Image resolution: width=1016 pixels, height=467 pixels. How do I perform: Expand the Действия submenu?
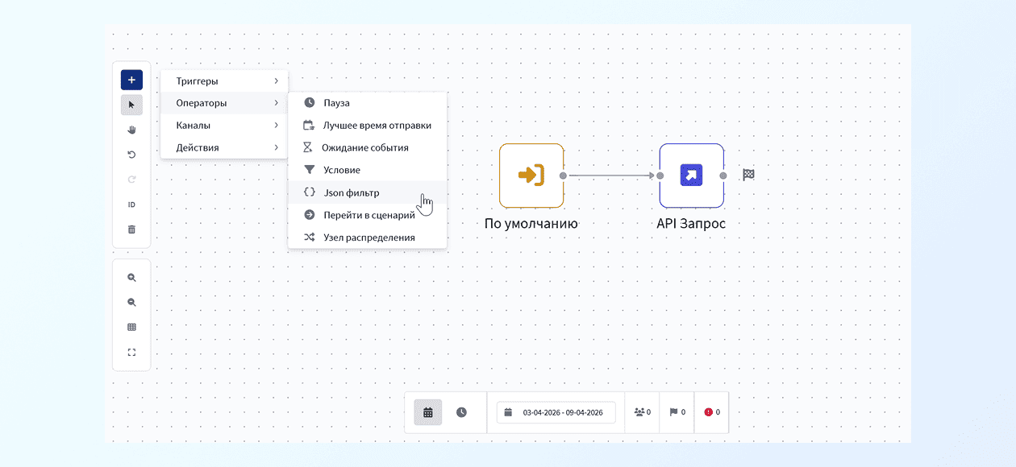(224, 148)
